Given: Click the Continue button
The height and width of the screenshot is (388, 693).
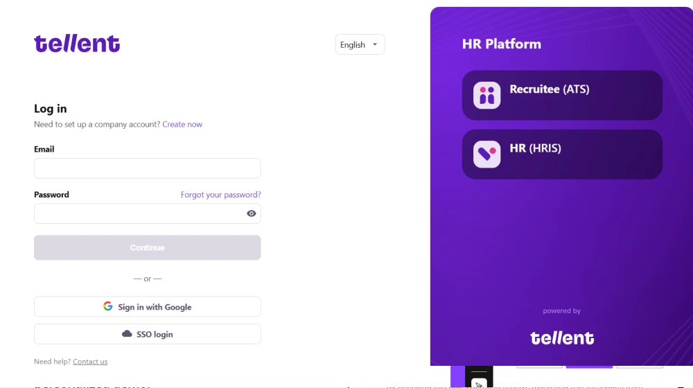Looking at the screenshot, I should pyautogui.click(x=147, y=247).
